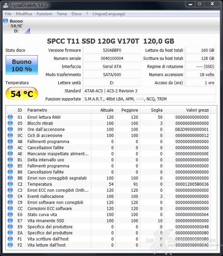The image size is (223, 256).
Task: Click status orb for Vita letture dall'host
Action: [10, 245]
